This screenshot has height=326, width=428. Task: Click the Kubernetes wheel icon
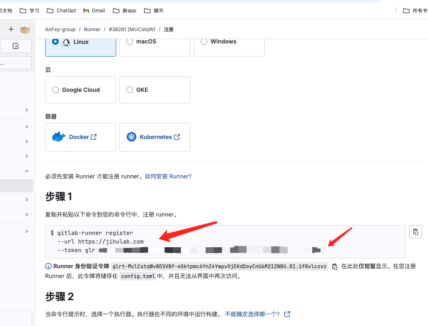pos(132,137)
